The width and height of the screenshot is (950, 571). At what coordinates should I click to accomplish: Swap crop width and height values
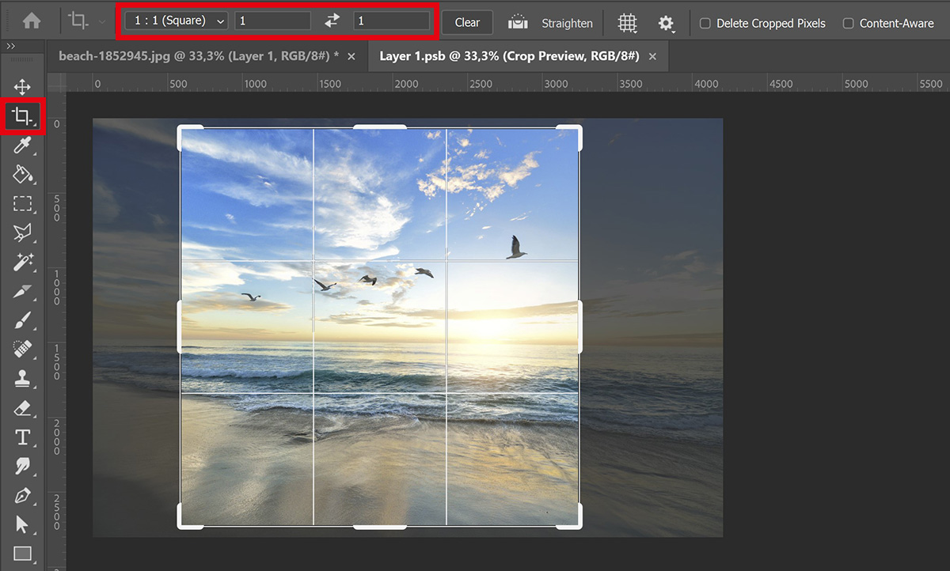pos(332,21)
